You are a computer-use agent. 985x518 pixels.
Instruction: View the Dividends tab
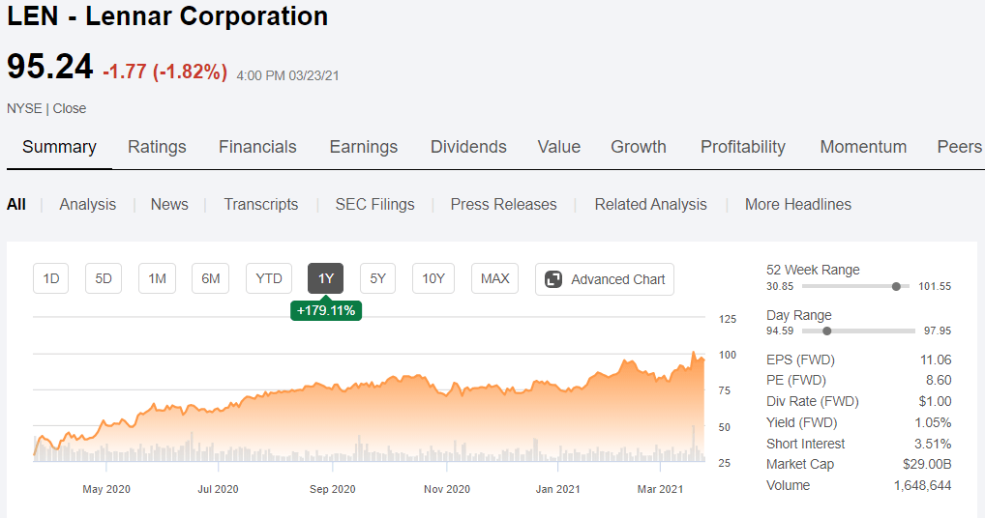[468, 147]
